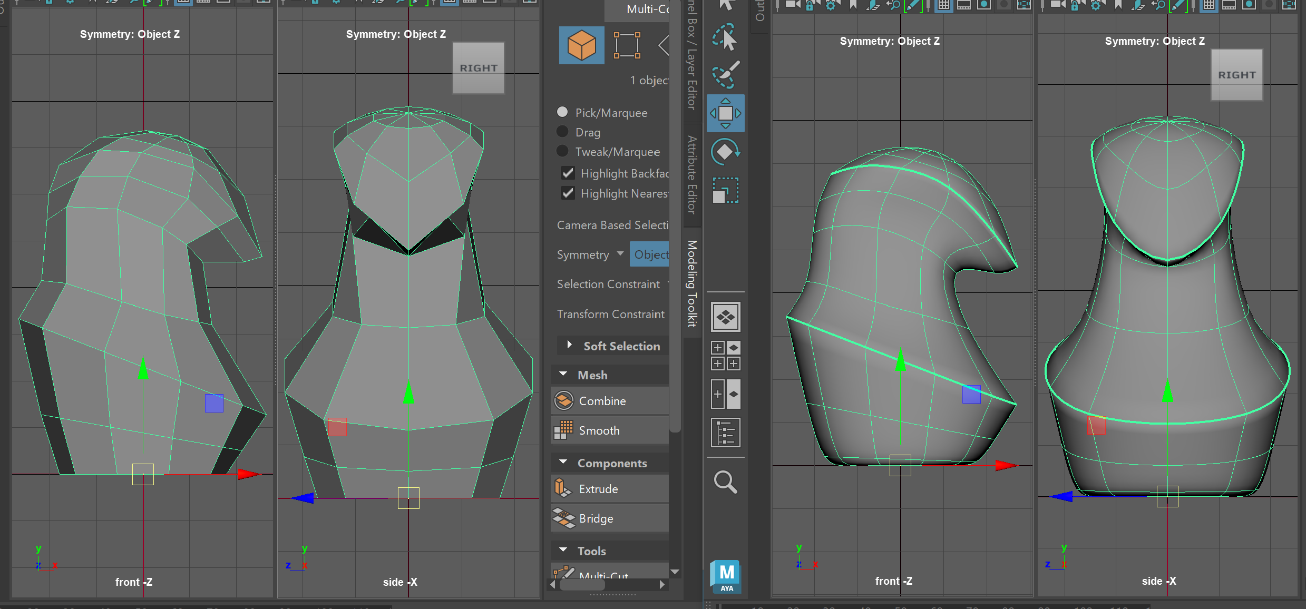Viewport: 1306px width, 609px height.
Task: Choose Tweak/Marquee selection mode
Action: [x=562, y=151]
